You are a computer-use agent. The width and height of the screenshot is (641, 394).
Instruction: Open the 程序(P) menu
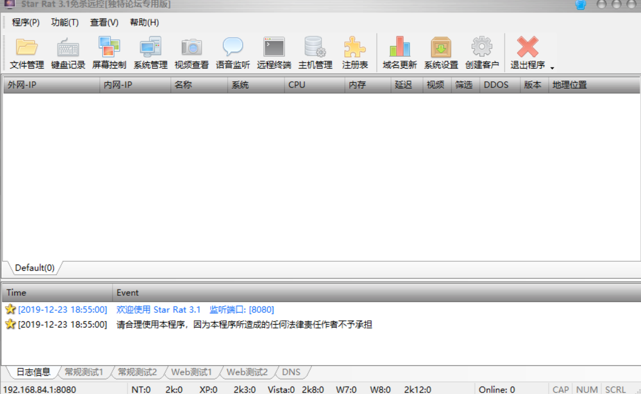[x=26, y=23]
